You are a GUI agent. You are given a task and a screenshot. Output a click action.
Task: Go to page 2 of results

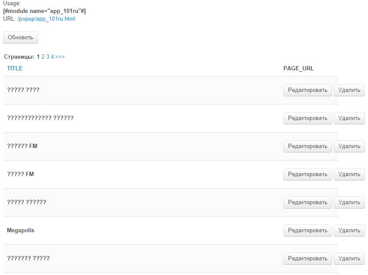tap(43, 57)
